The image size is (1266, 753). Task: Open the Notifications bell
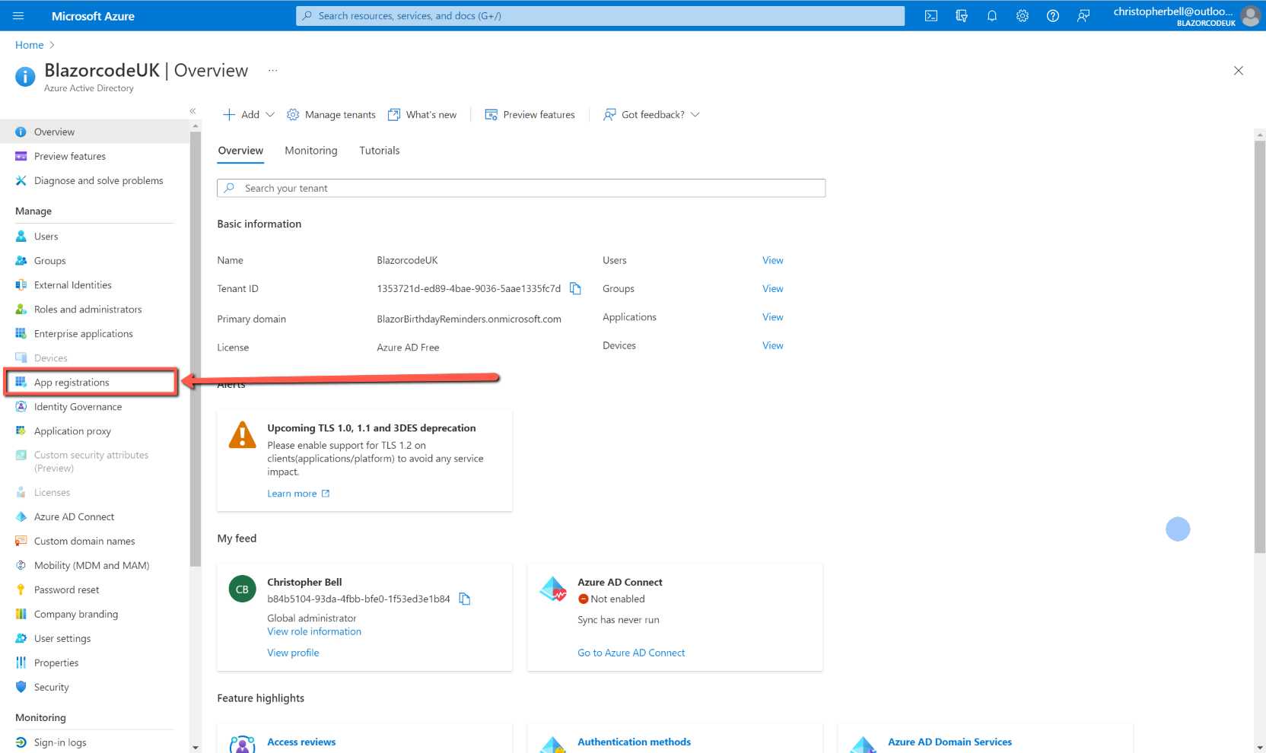(991, 15)
